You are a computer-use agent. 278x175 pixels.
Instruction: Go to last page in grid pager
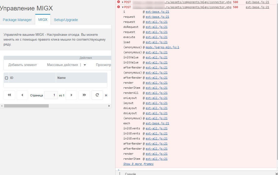pyautogui.click(x=84, y=95)
